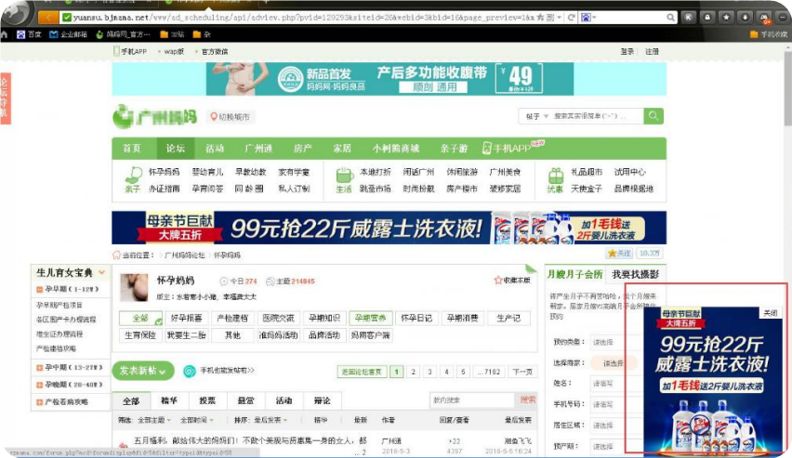Open the 小树熊商城 nav item

(396, 149)
